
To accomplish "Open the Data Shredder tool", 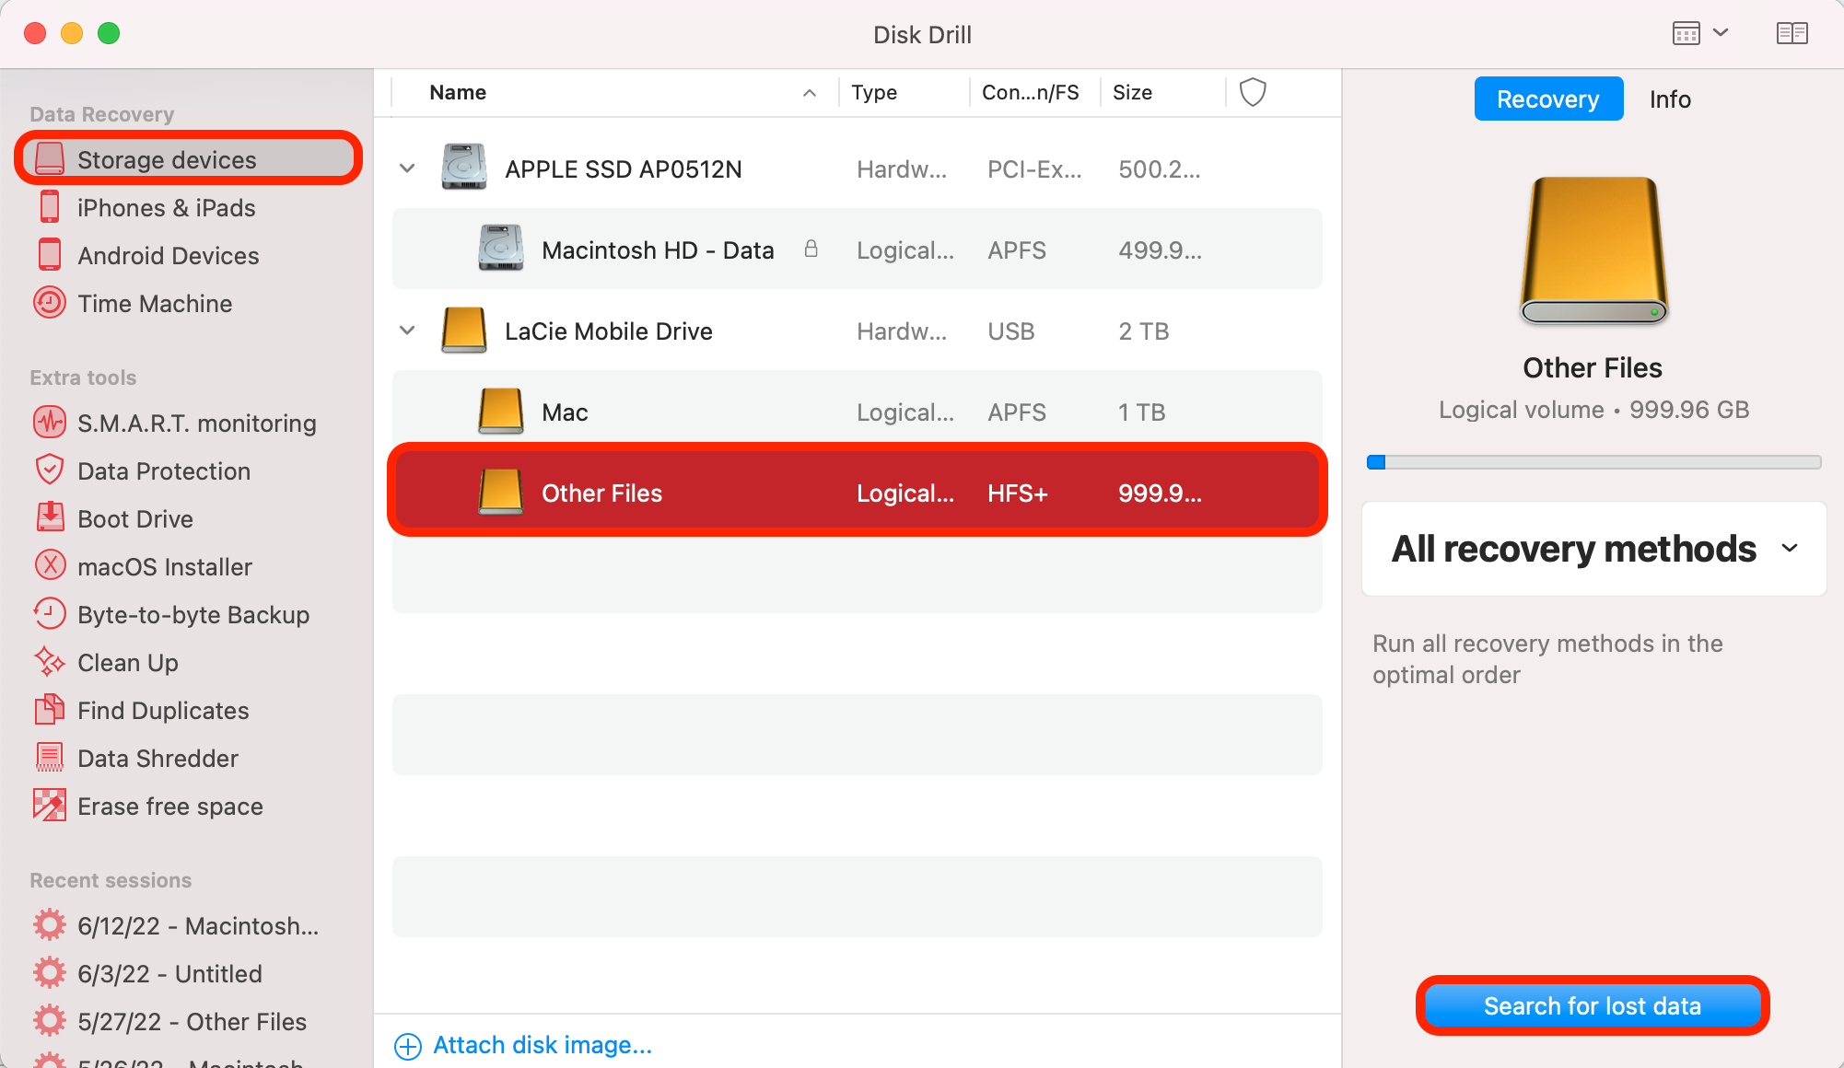I will [x=159, y=758].
